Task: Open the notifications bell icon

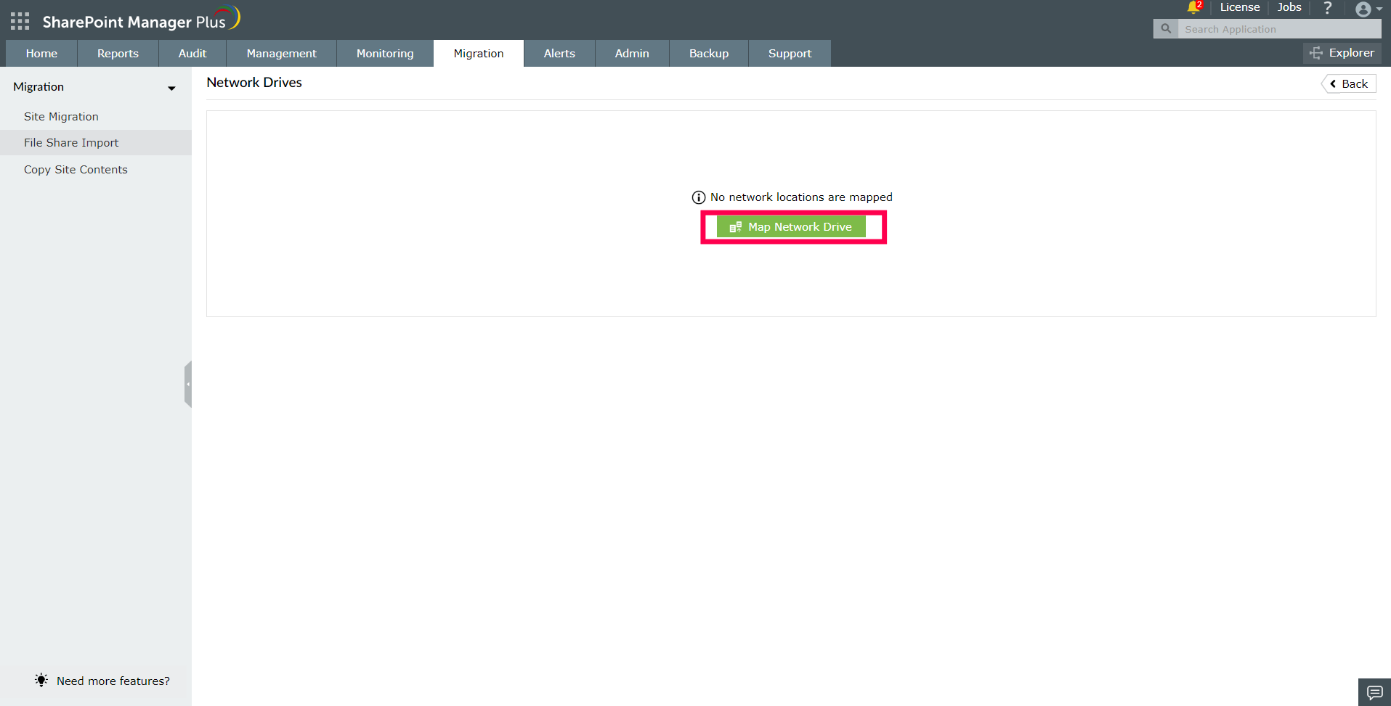Action: [1193, 7]
